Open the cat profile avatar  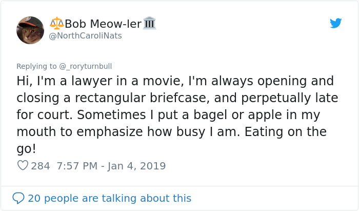(x=30, y=30)
